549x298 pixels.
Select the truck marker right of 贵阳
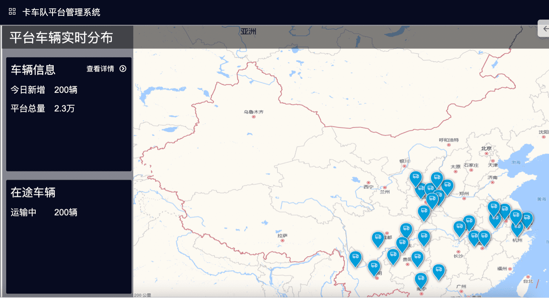pos(418,258)
